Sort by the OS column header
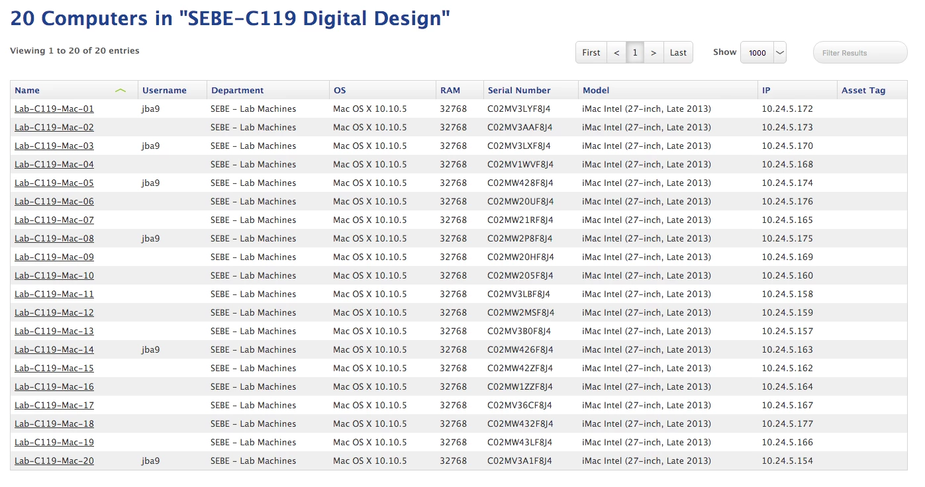Image resolution: width=925 pixels, height=487 pixels. tap(340, 91)
